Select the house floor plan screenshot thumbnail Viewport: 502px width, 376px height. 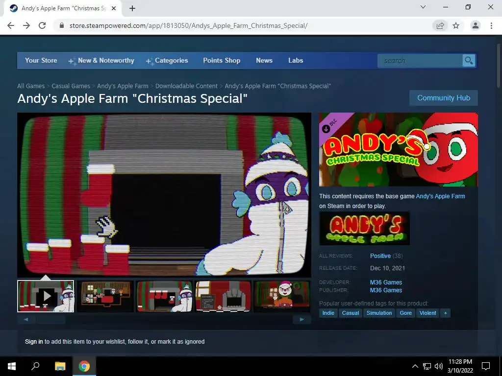[105, 296]
